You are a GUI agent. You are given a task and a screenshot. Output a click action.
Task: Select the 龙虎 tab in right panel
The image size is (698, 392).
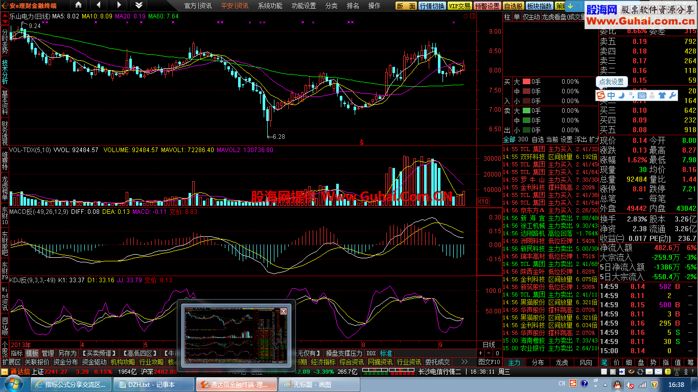pyautogui.click(x=562, y=362)
